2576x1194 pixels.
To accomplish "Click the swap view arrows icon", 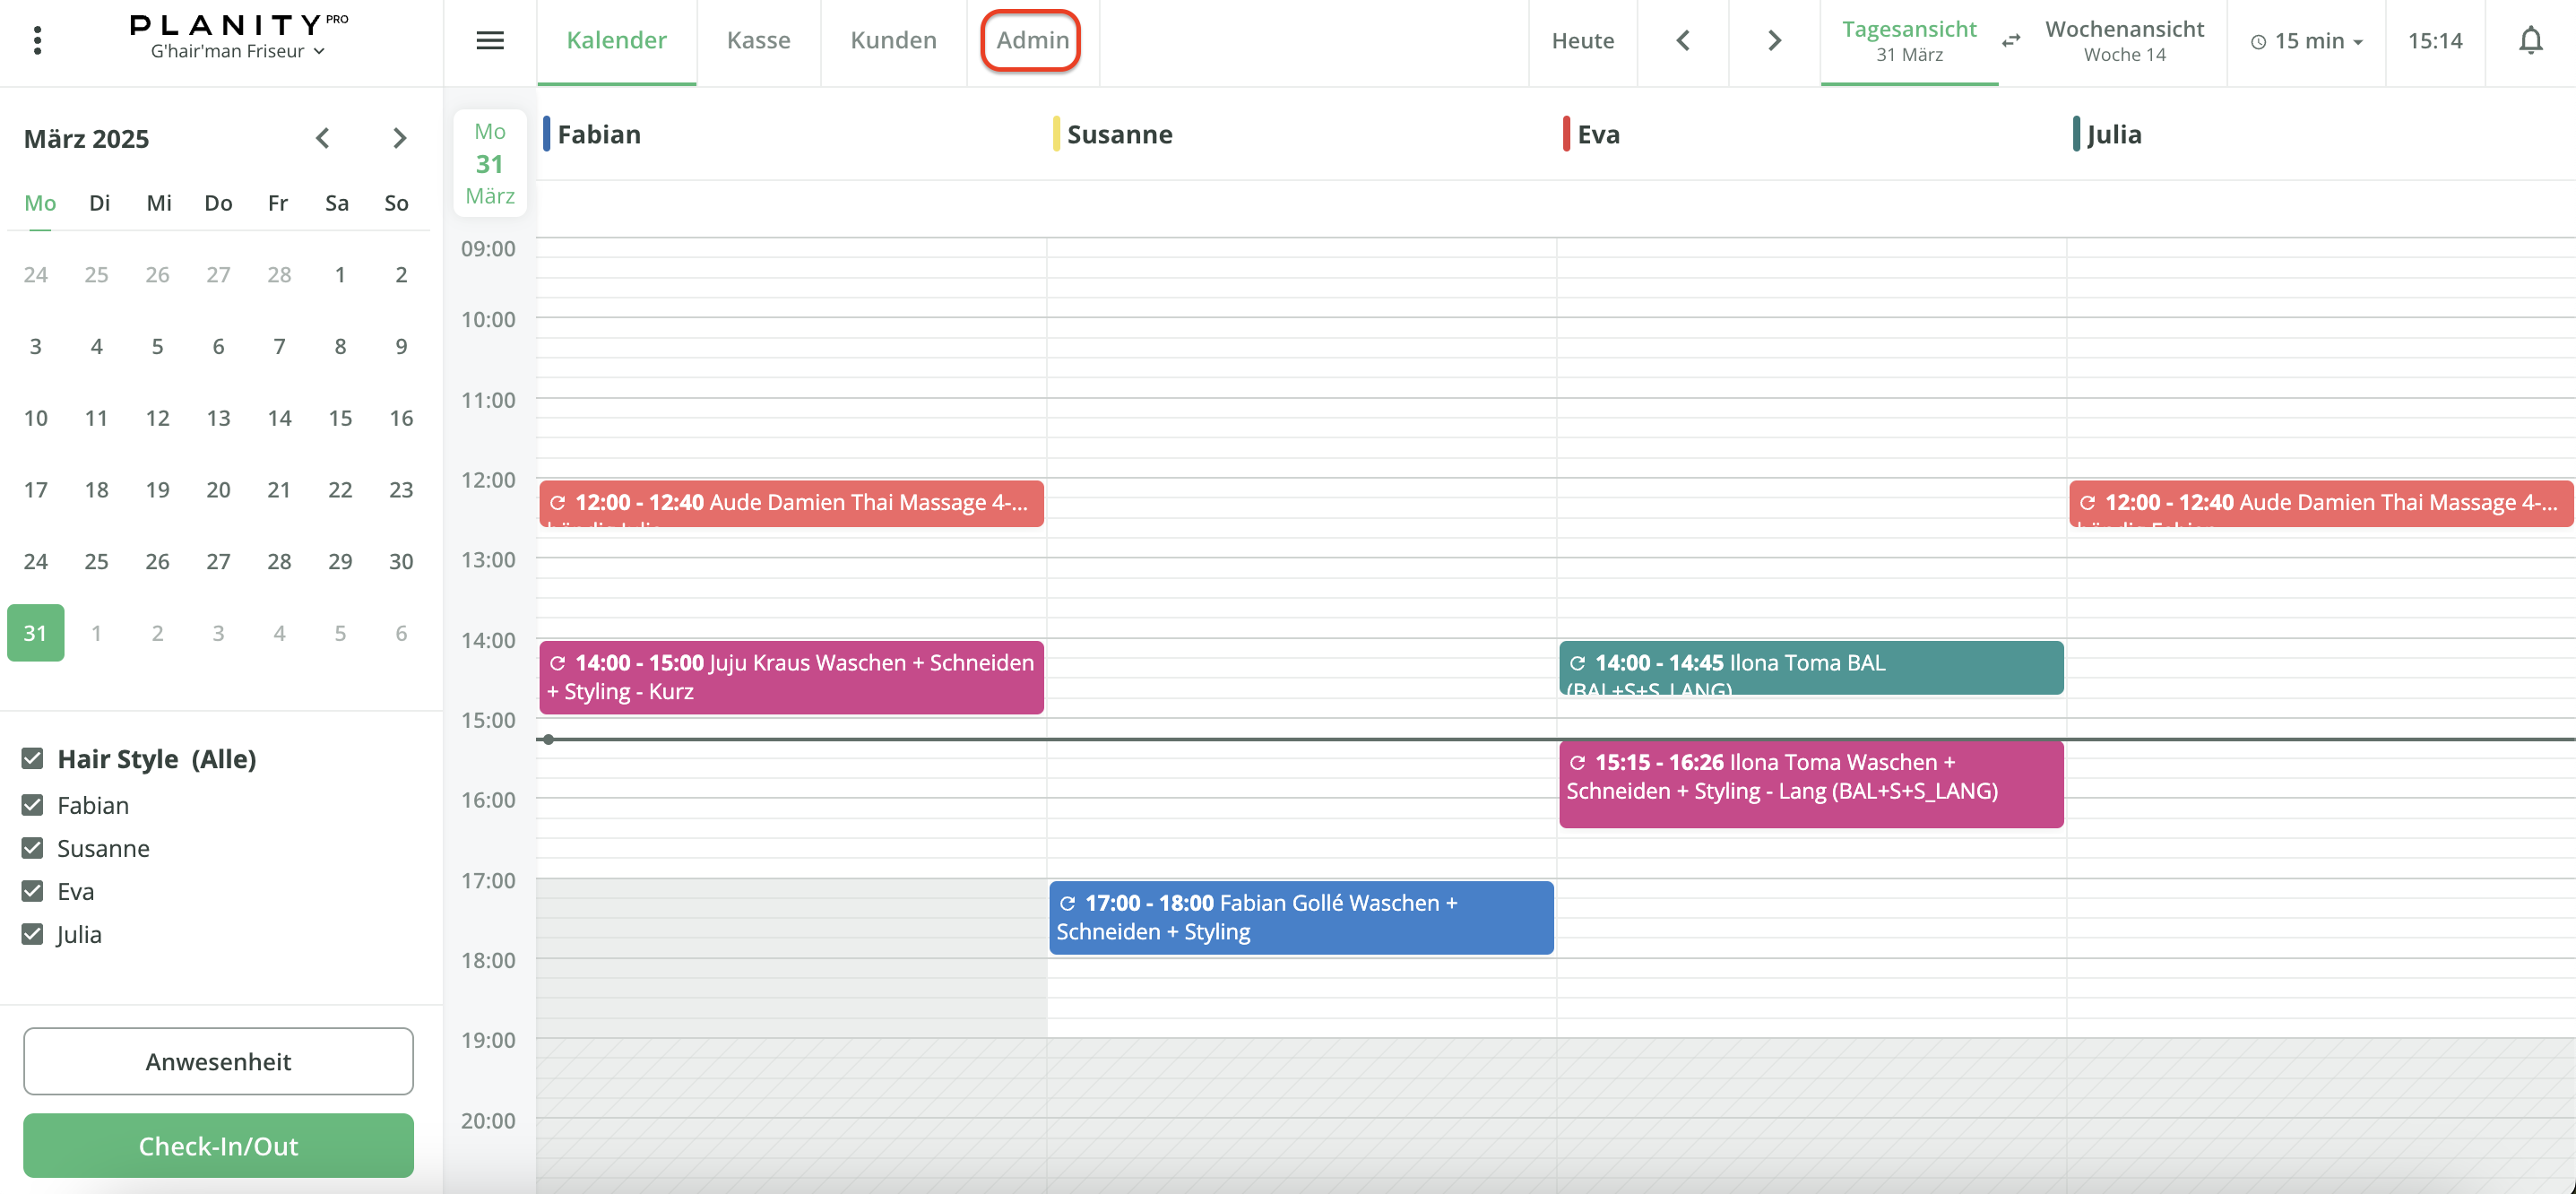I will click(2011, 41).
